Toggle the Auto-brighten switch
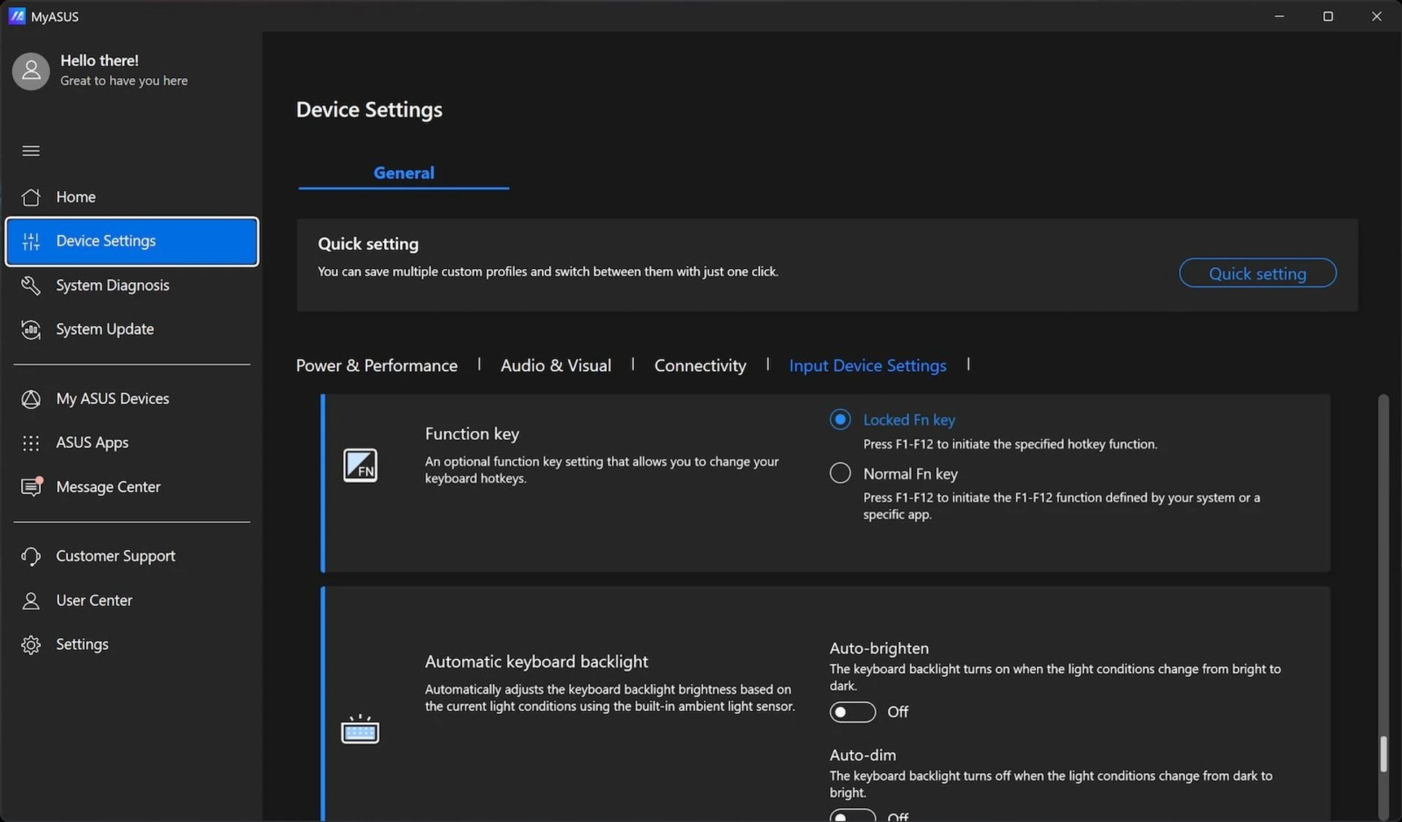The image size is (1402, 822). pos(852,712)
